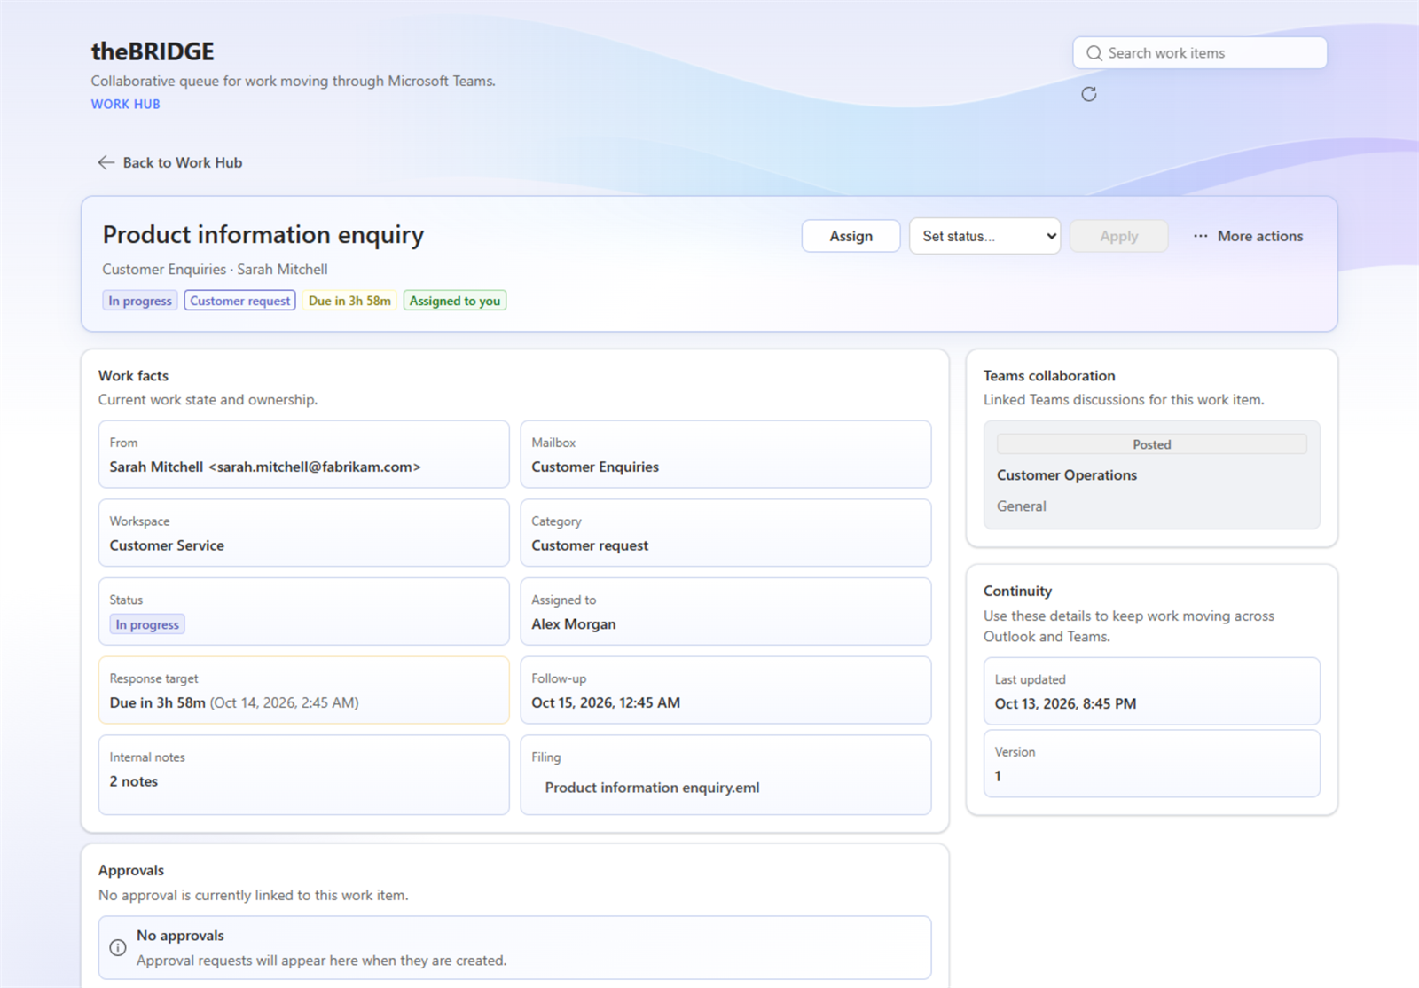Click the Follow-up date Oct 15, 2026
Image resolution: width=1419 pixels, height=988 pixels.
click(606, 702)
